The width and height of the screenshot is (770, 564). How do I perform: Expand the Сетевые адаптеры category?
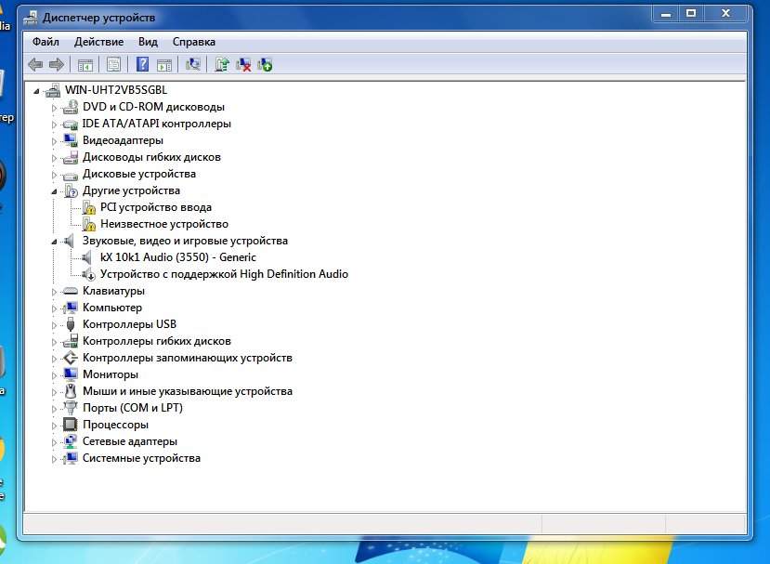click(x=54, y=441)
